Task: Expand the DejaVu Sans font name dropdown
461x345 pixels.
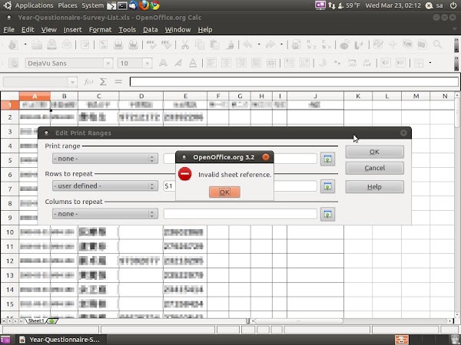Action: [x=108, y=63]
